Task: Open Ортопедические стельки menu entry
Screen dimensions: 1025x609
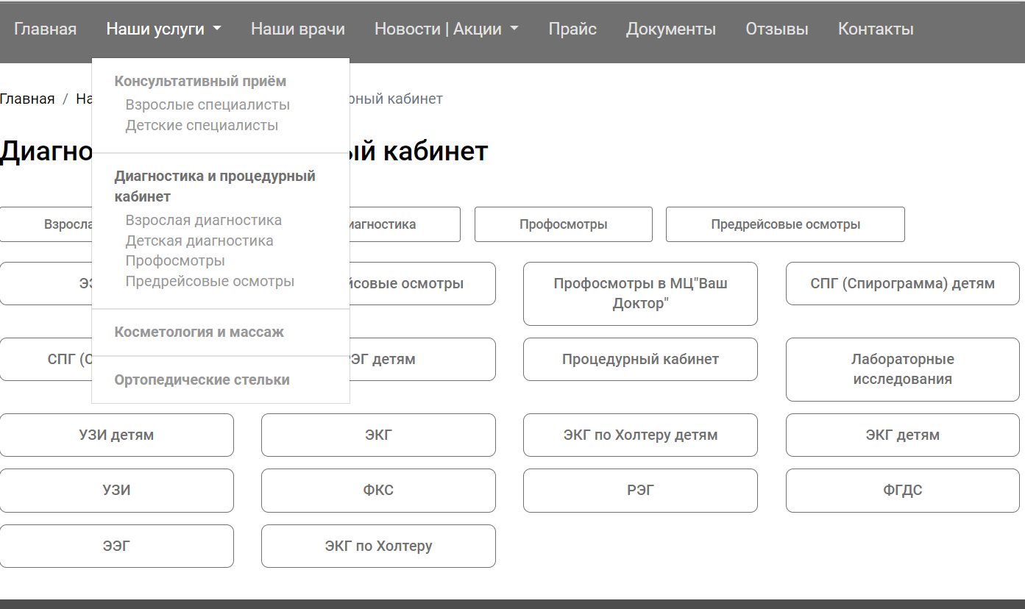Action: pyautogui.click(x=202, y=380)
